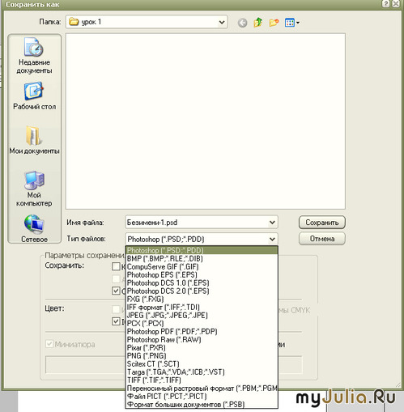Choose JPEG (*.JPG;*.JPEG;*.JPE) format
This screenshot has height=412, width=404.
click(x=202, y=315)
